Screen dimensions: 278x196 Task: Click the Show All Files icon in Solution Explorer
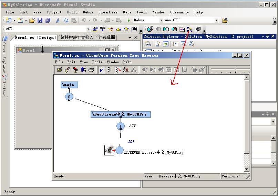[x=158, y=44]
